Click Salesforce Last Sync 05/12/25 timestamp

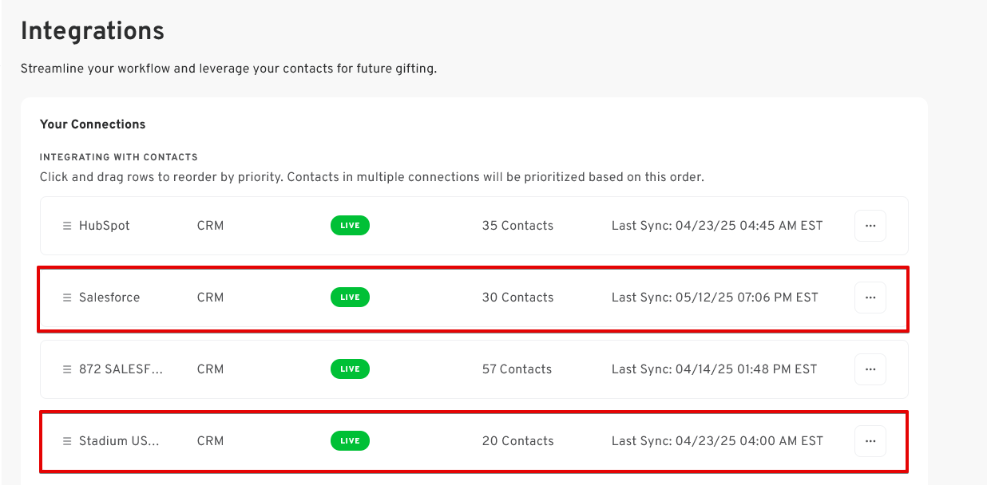pyautogui.click(x=715, y=298)
